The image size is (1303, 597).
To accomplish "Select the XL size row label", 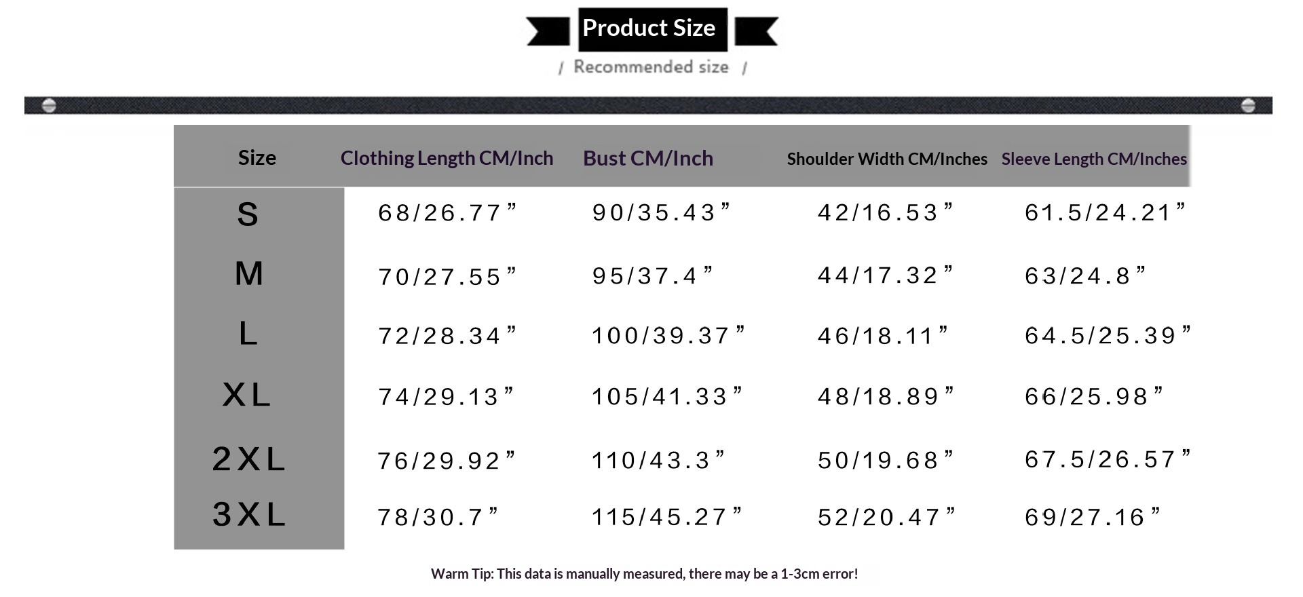I will 247,395.
